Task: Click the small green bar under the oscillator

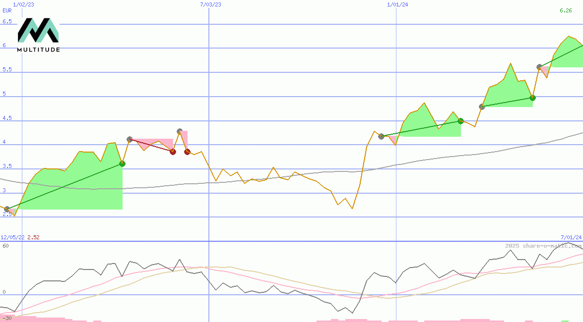Action: pyautogui.click(x=565, y=321)
